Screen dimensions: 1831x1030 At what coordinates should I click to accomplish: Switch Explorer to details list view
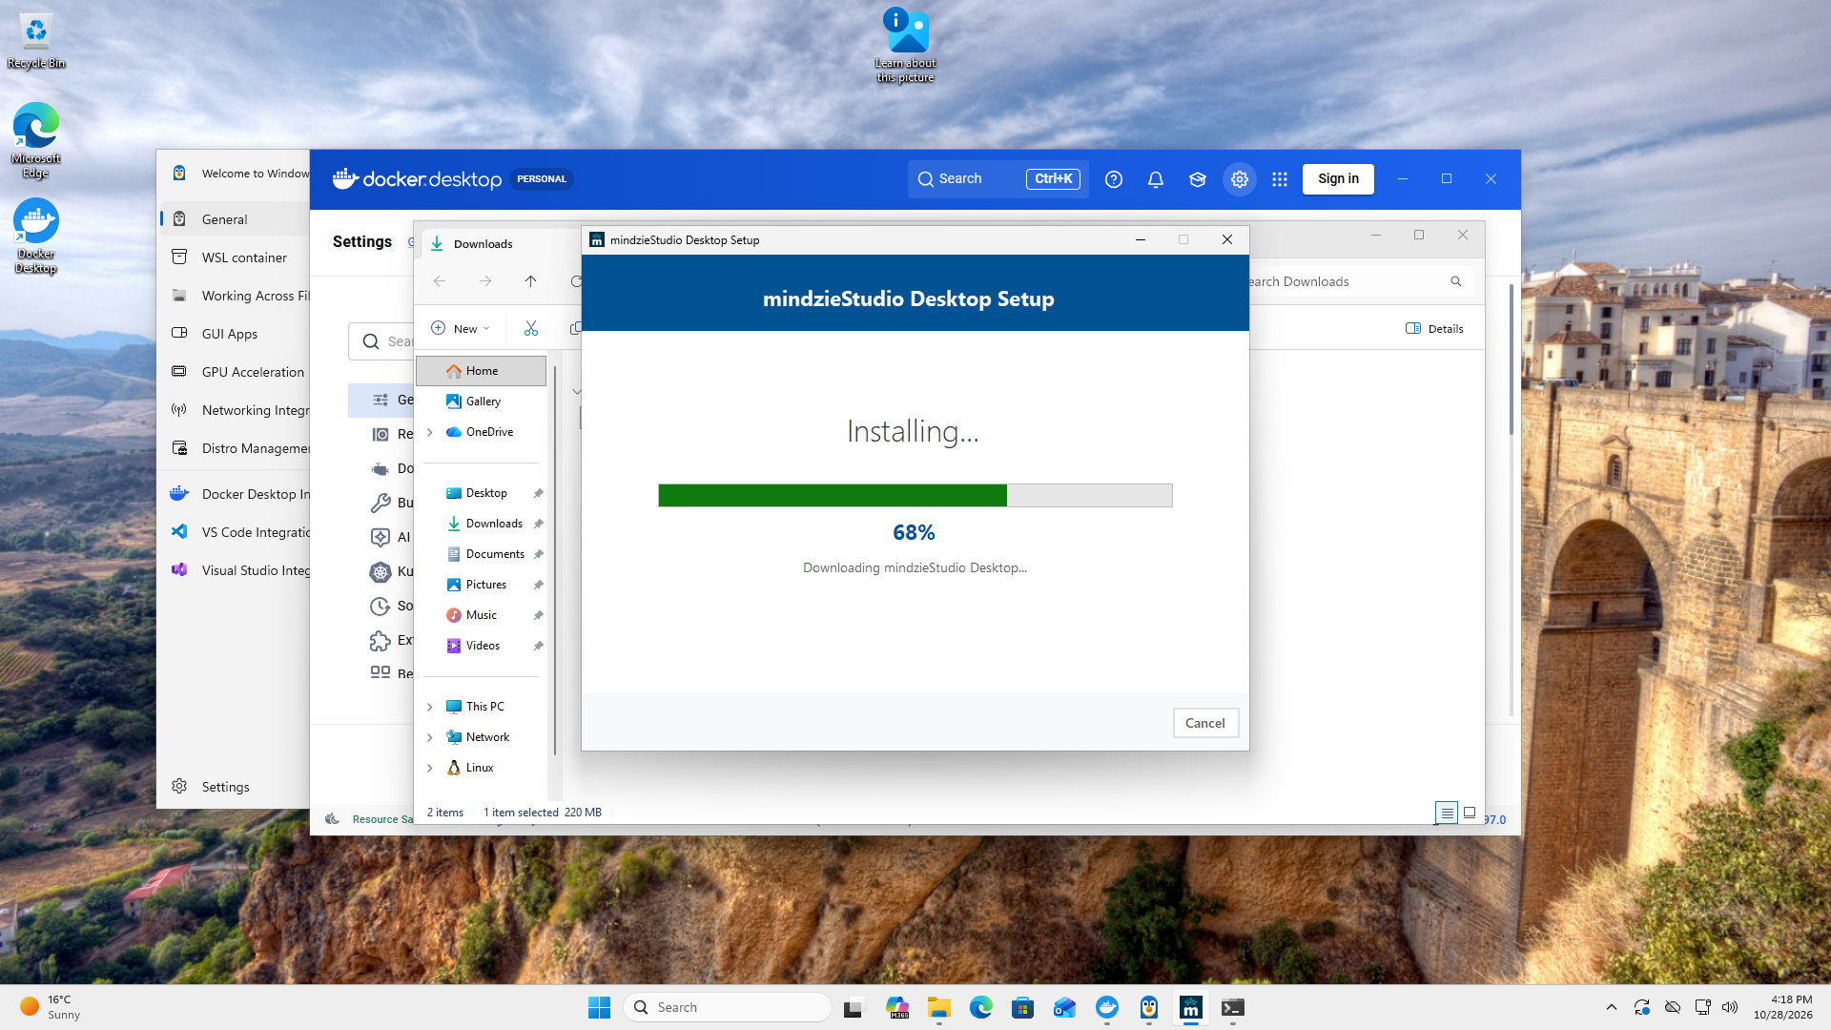[1447, 813]
